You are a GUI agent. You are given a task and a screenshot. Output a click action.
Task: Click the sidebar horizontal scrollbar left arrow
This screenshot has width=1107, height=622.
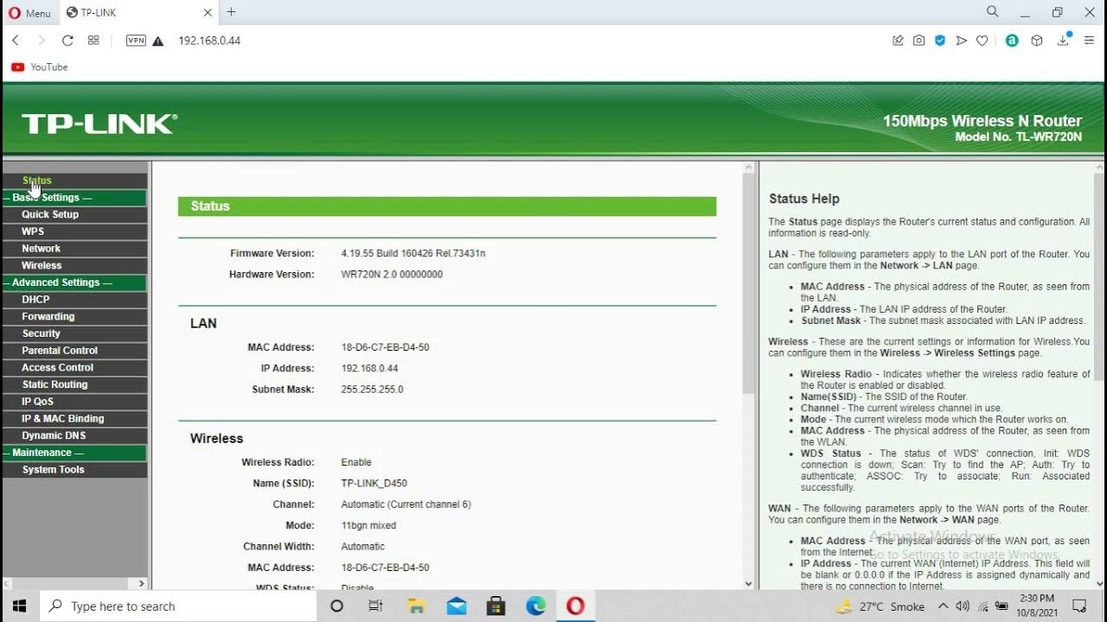pyautogui.click(x=8, y=584)
